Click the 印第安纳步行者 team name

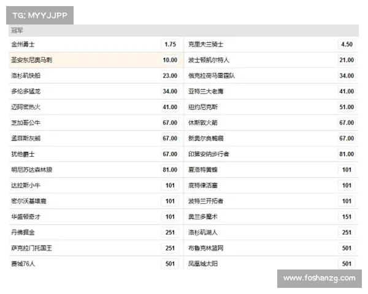(x=209, y=154)
